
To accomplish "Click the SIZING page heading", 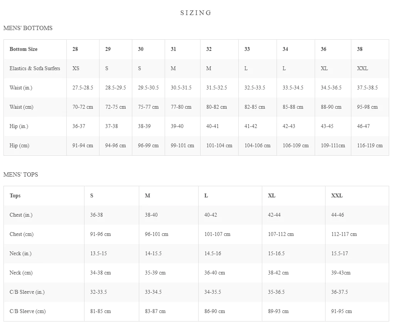I will click(x=196, y=13).
